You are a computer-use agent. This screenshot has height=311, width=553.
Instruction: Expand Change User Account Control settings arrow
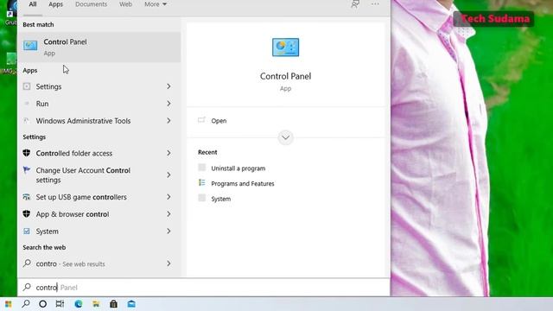point(168,175)
